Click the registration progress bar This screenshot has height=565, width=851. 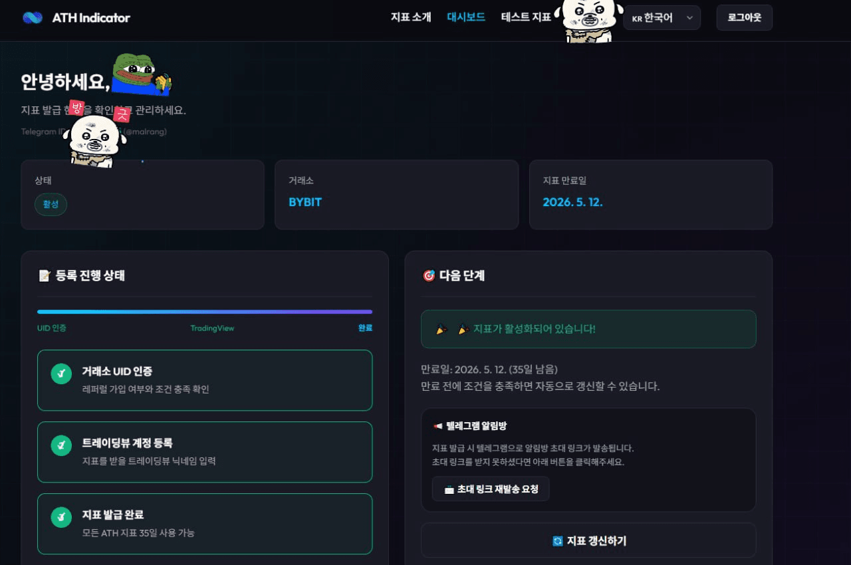point(205,312)
